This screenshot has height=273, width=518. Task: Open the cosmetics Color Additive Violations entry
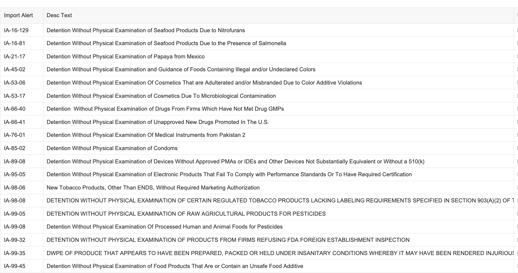(204, 83)
